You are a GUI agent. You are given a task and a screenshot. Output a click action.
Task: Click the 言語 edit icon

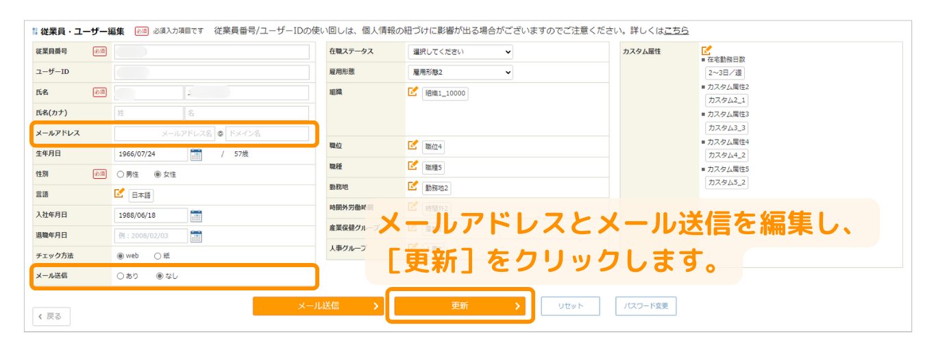119,194
